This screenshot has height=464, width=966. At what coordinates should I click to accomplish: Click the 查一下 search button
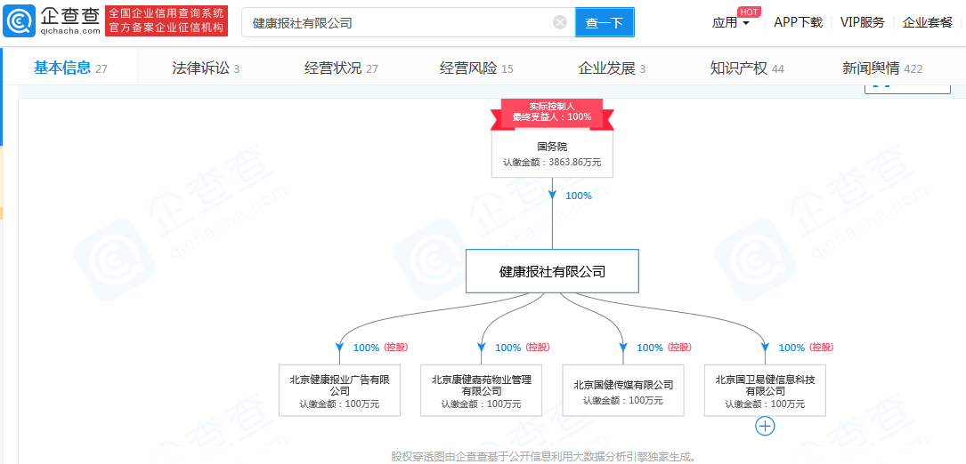pyautogui.click(x=605, y=23)
